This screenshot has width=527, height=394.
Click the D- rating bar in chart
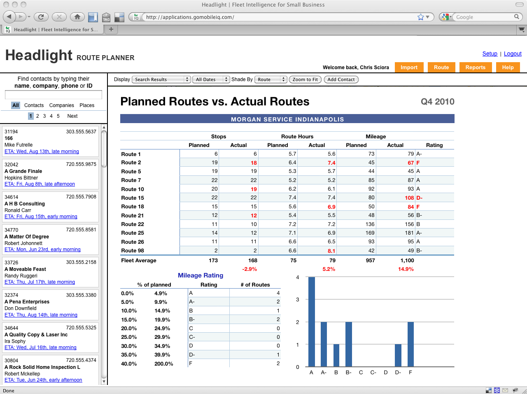(x=398, y=355)
